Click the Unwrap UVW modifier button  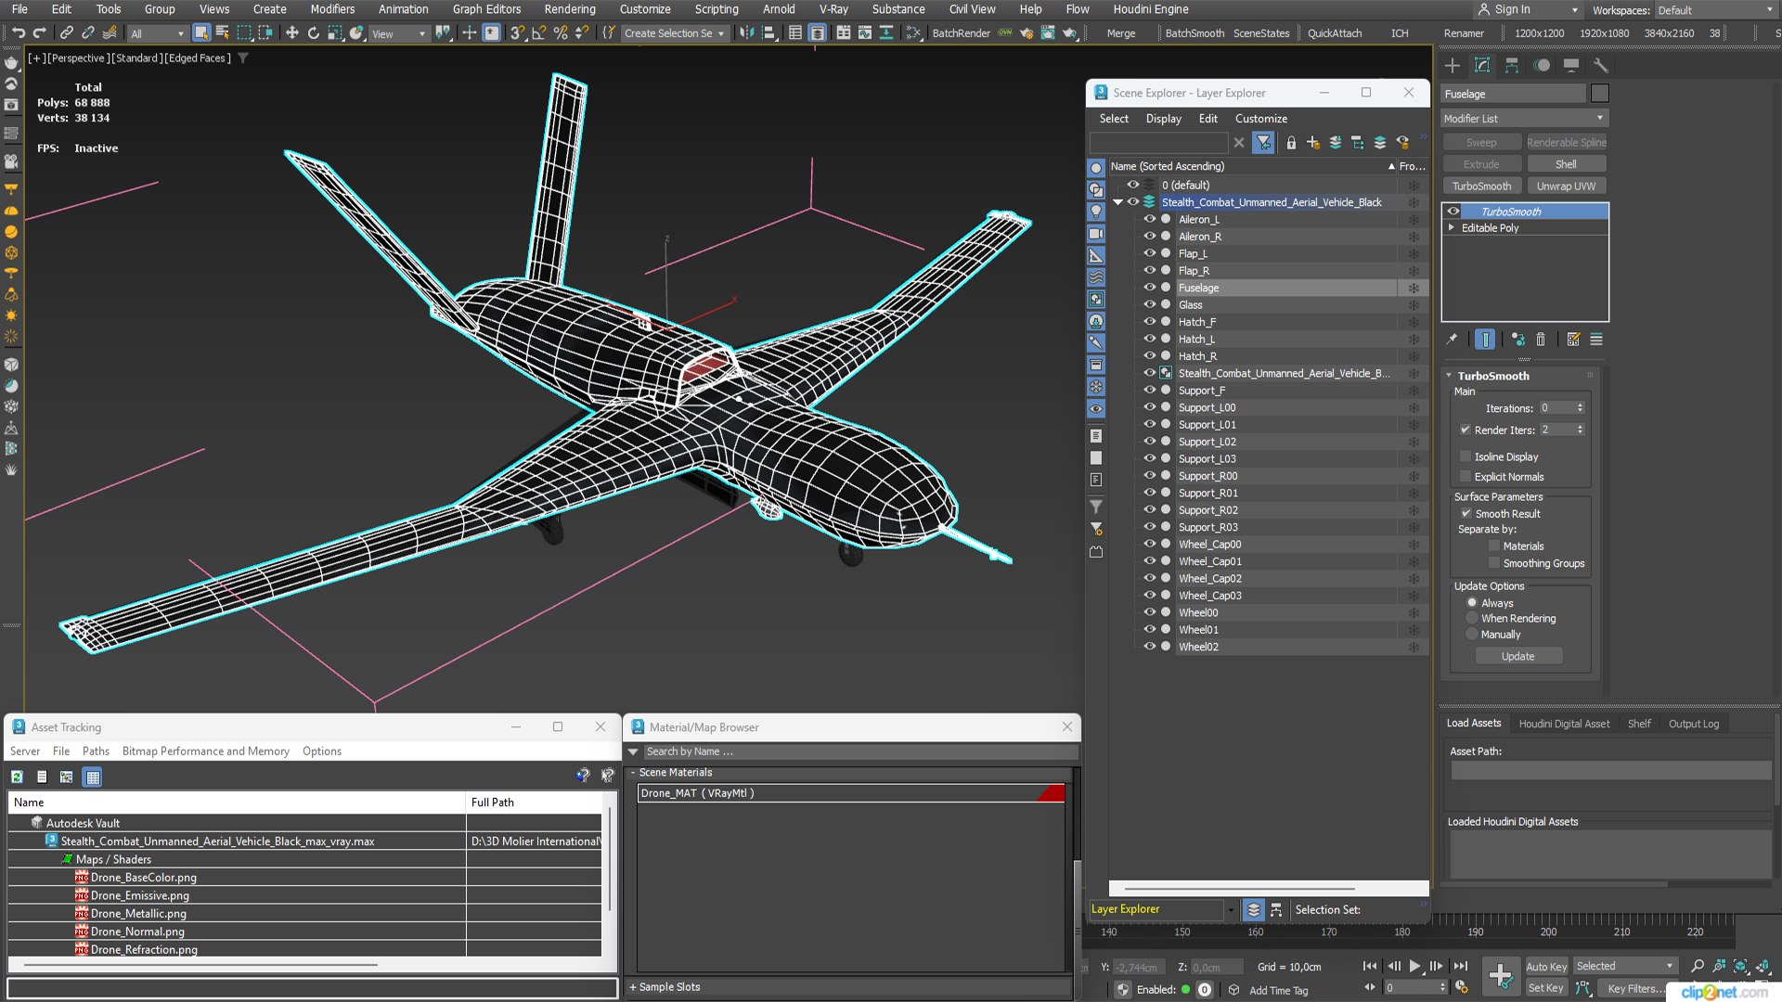[x=1566, y=186]
